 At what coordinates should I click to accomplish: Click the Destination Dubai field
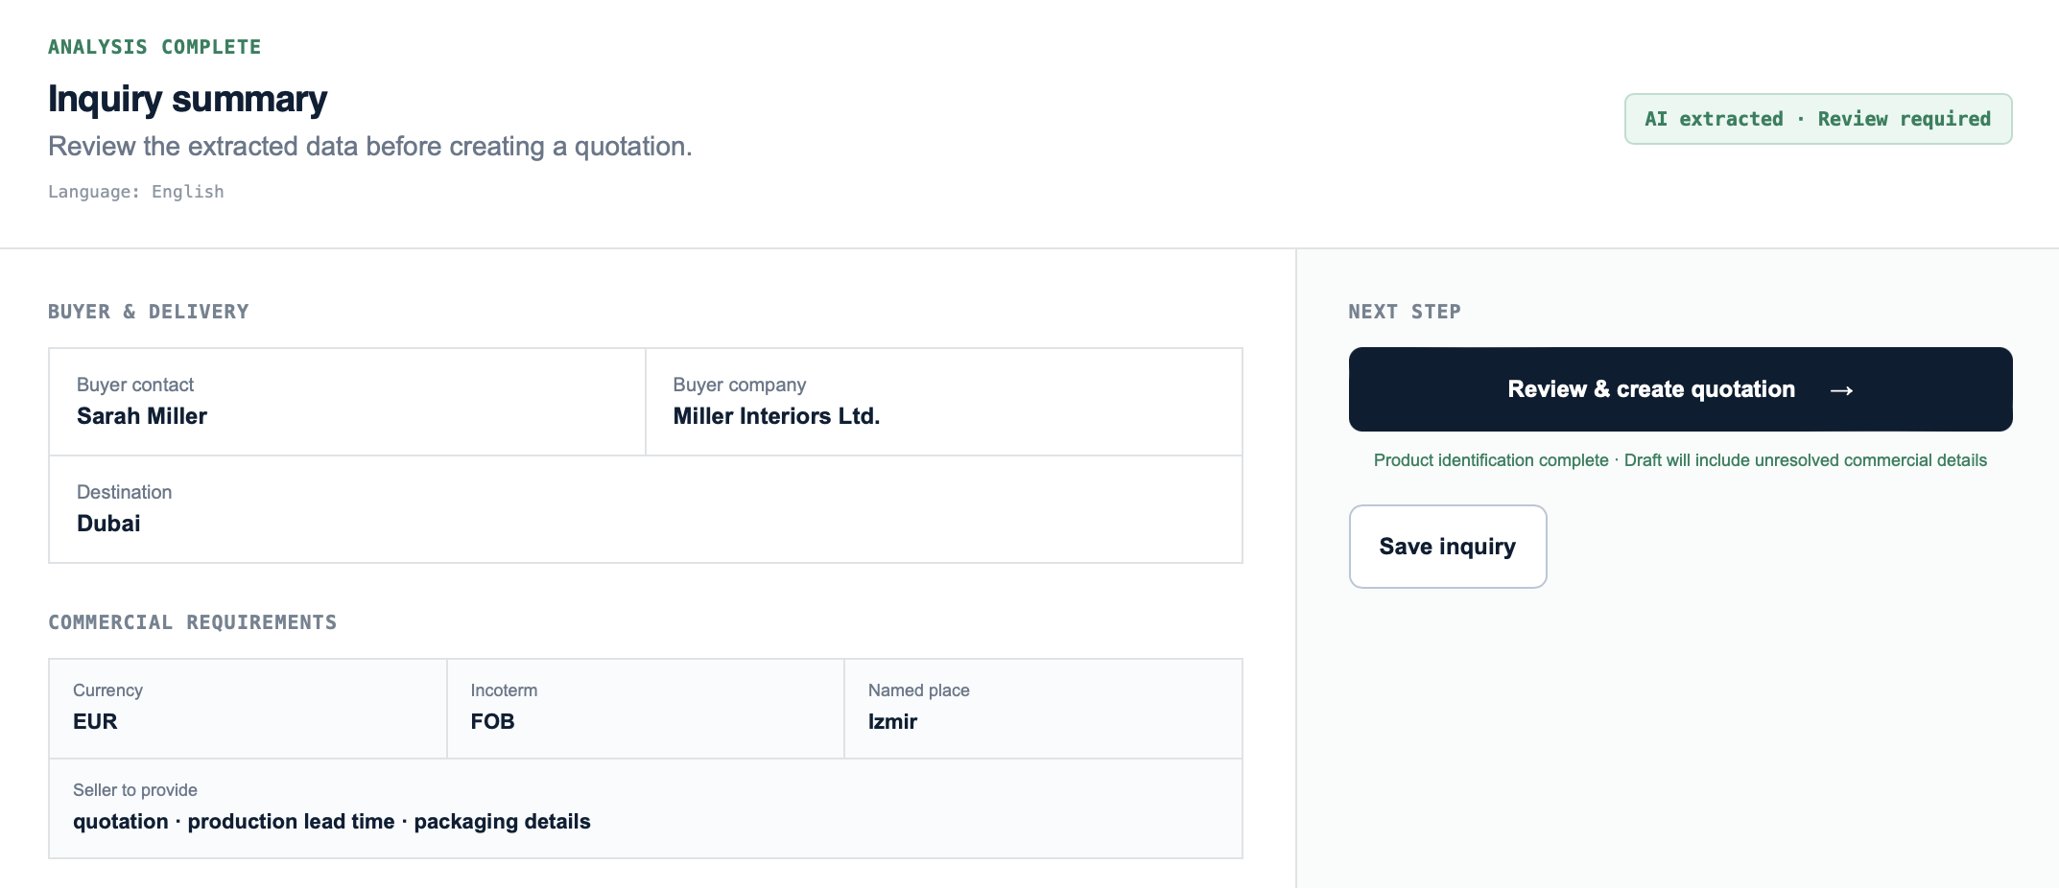[x=646, y=509]
